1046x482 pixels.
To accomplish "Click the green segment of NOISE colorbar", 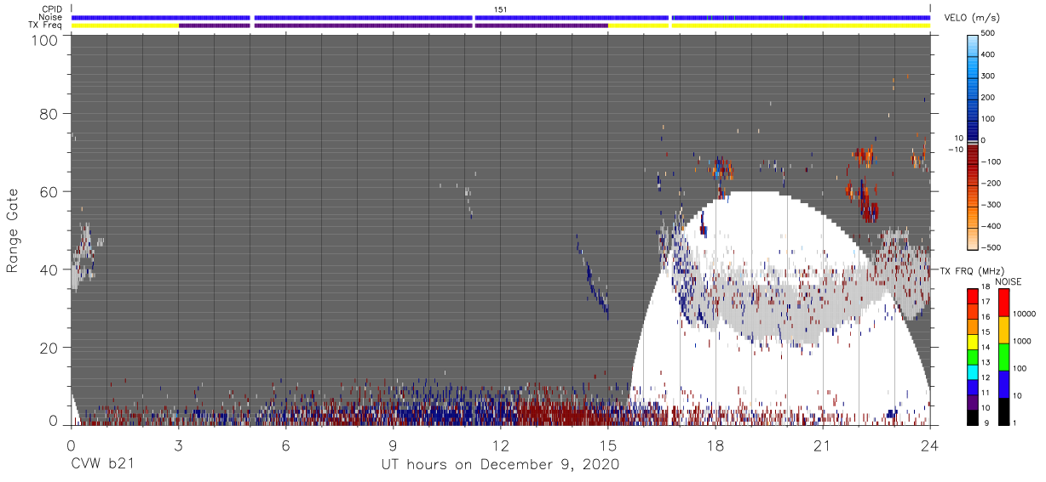I will [1003, 356].
